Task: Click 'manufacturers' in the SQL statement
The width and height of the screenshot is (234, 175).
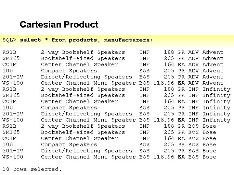Action: [x=127, y=40]
